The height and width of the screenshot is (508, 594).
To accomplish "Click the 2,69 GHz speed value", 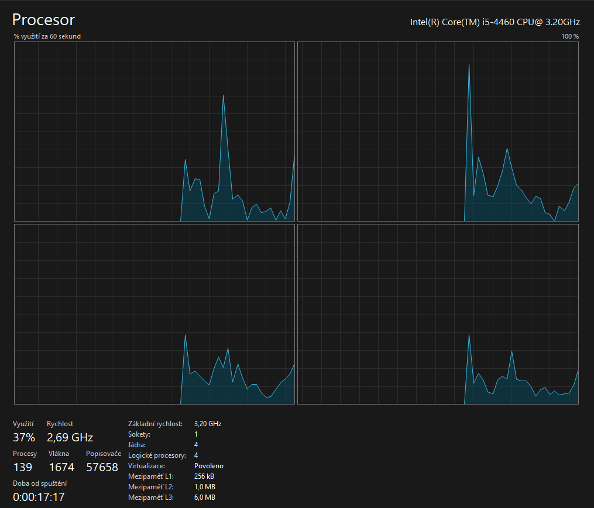I will click(x=70, y=437).
